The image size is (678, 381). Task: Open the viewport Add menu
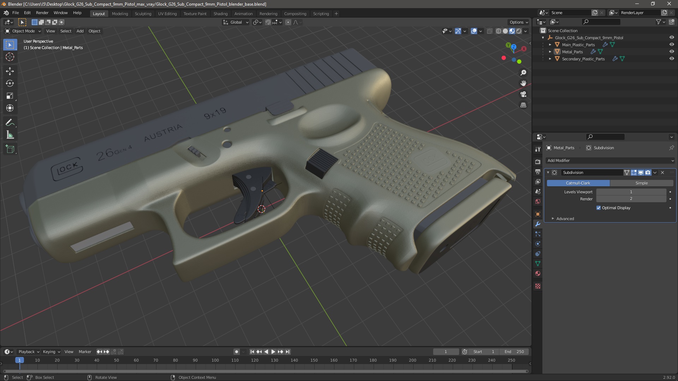coord(80,31)
